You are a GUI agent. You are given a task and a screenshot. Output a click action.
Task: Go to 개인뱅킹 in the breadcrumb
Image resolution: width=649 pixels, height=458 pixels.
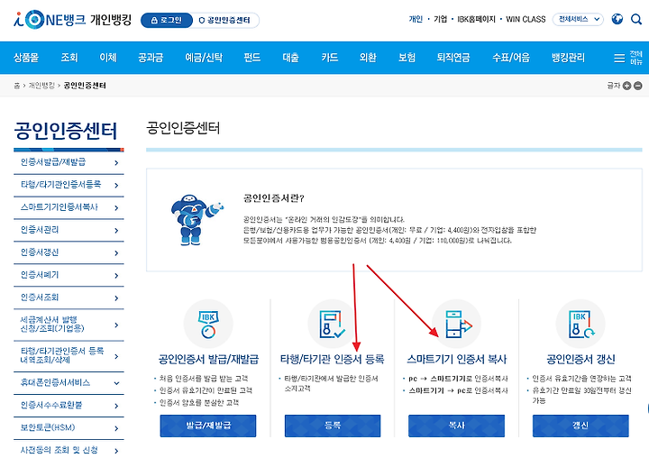[x=41, y=86]
